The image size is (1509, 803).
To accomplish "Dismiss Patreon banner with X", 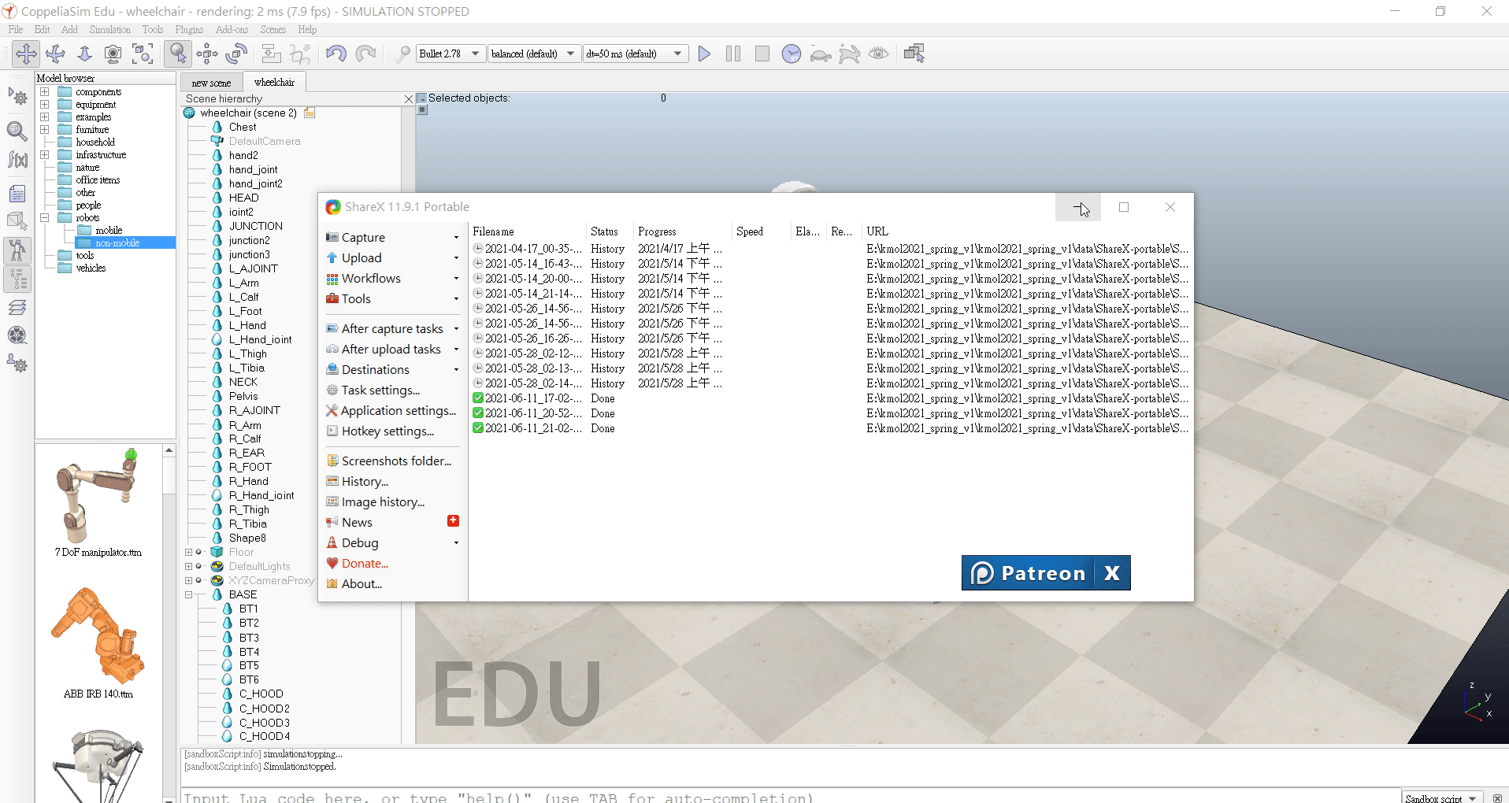I will (x=1112, y=573).
